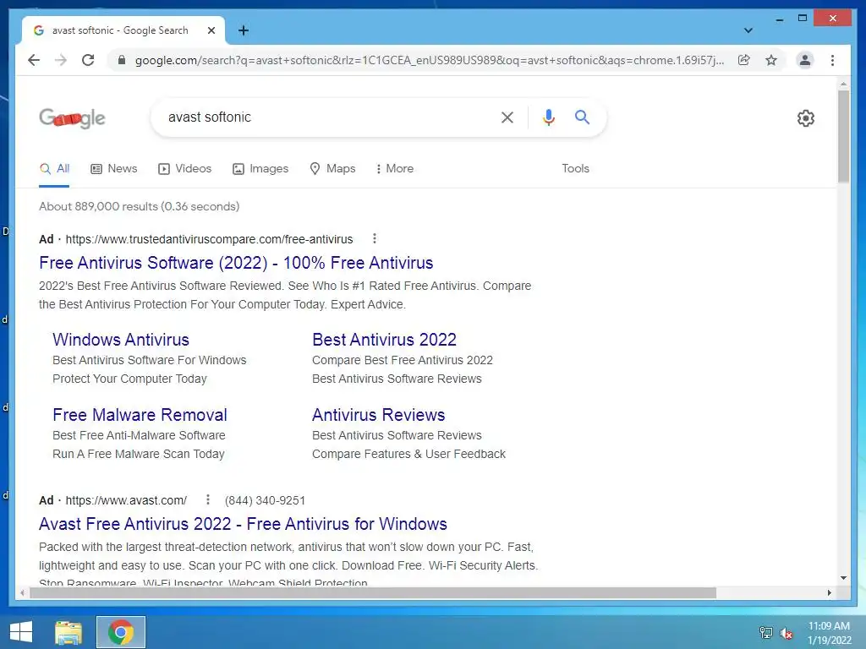Open the tab search chevron

748,30
